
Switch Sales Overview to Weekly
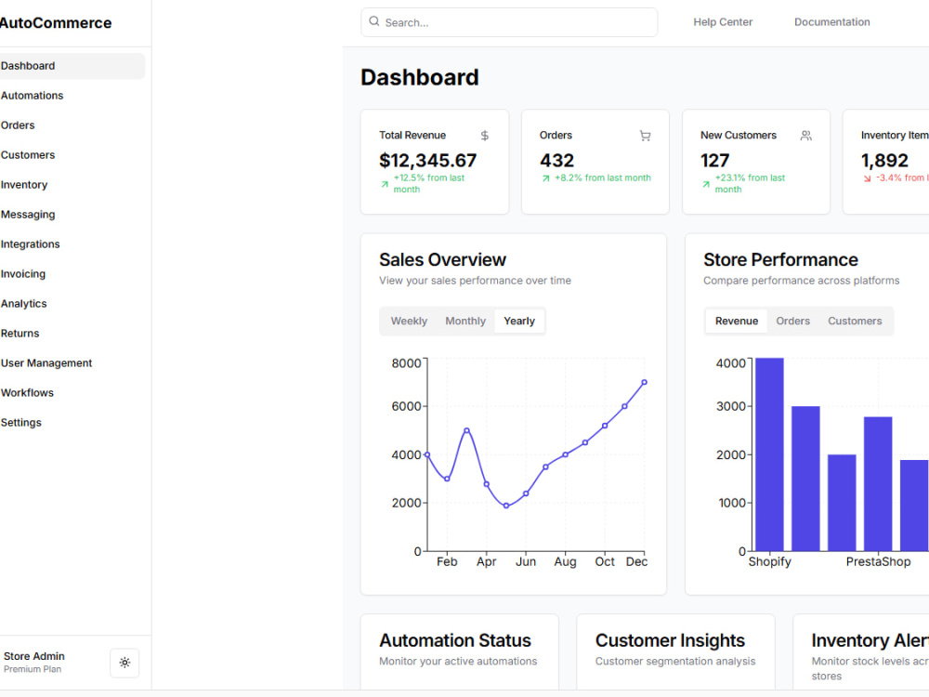click(409, 322)
